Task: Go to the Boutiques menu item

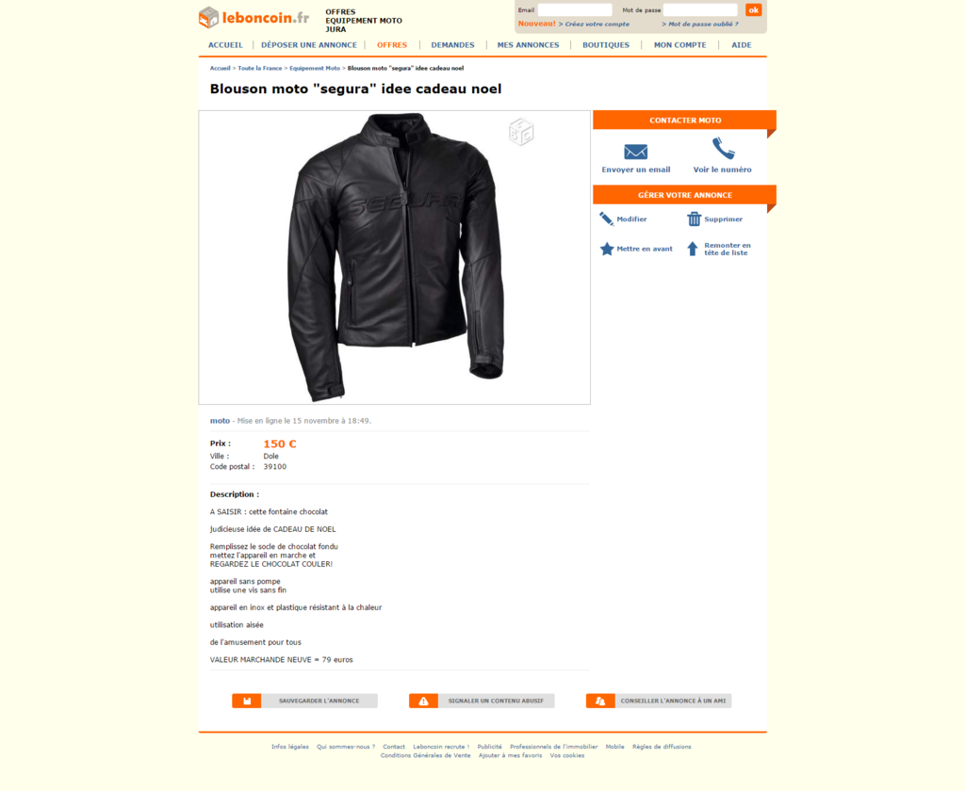Action: [606, 45]
